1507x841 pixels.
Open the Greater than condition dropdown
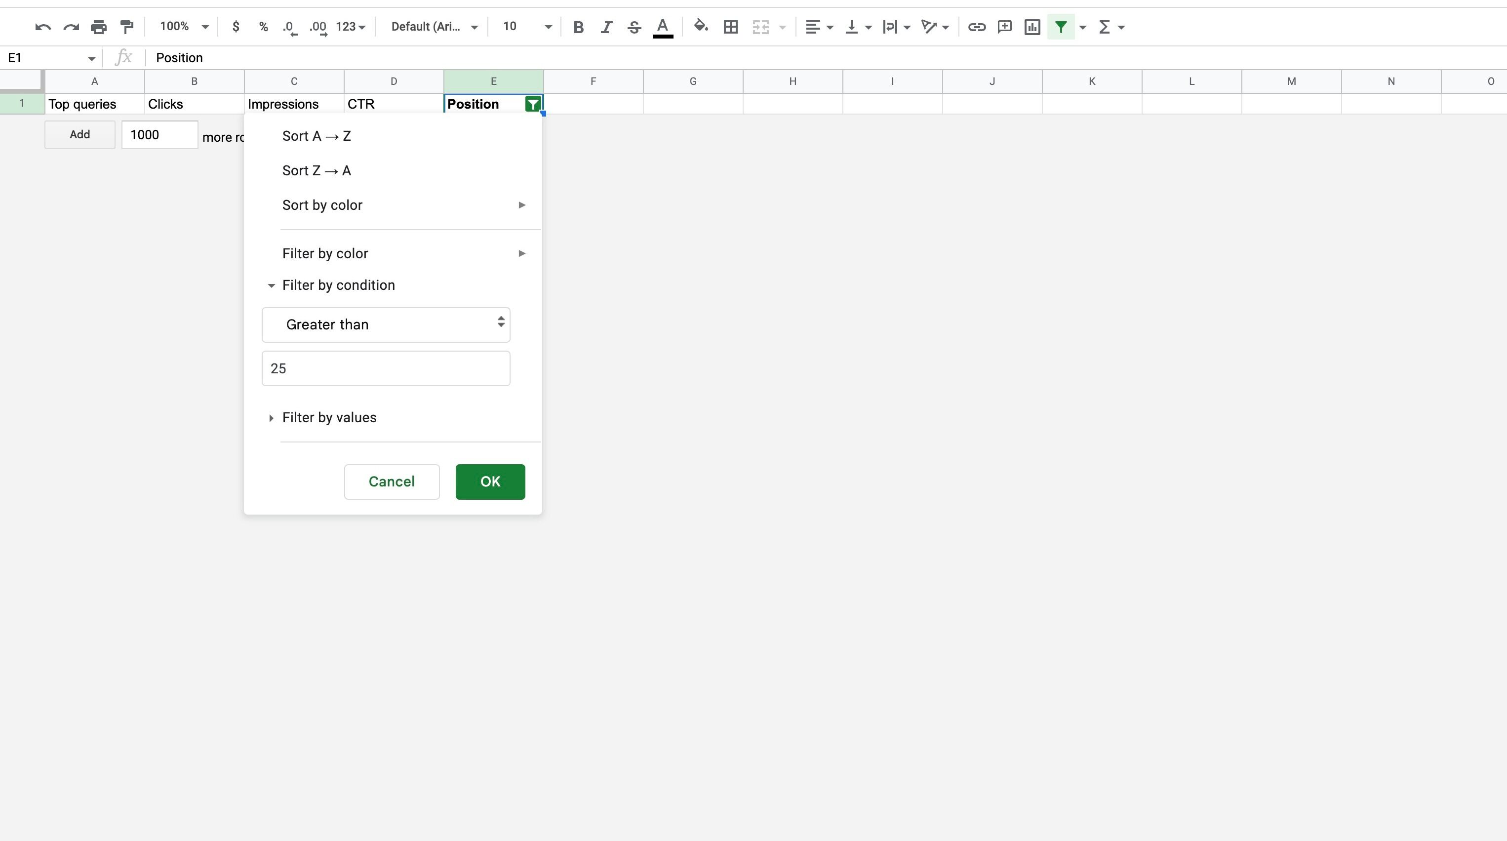(386, 325)
